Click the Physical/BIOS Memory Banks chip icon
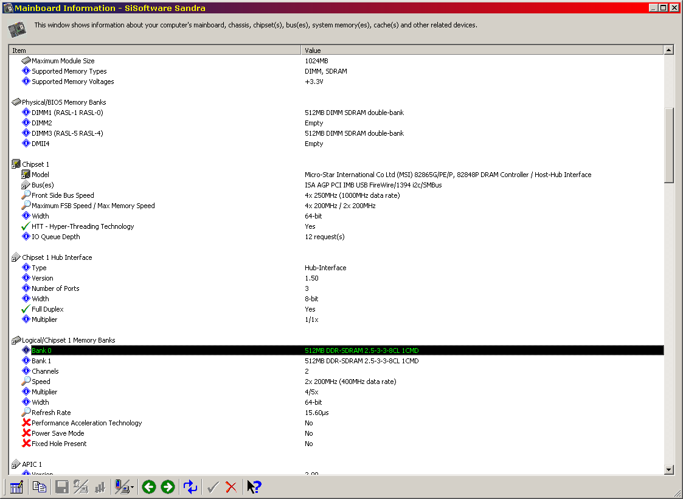Viewport: 683px width, 499px height. point(16,102)
